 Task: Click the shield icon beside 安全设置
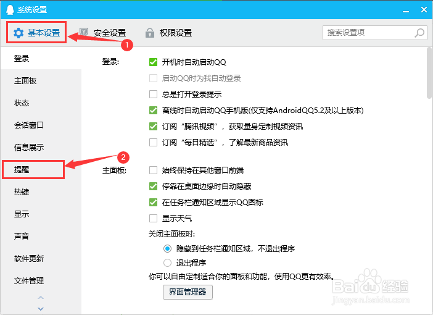84,32
